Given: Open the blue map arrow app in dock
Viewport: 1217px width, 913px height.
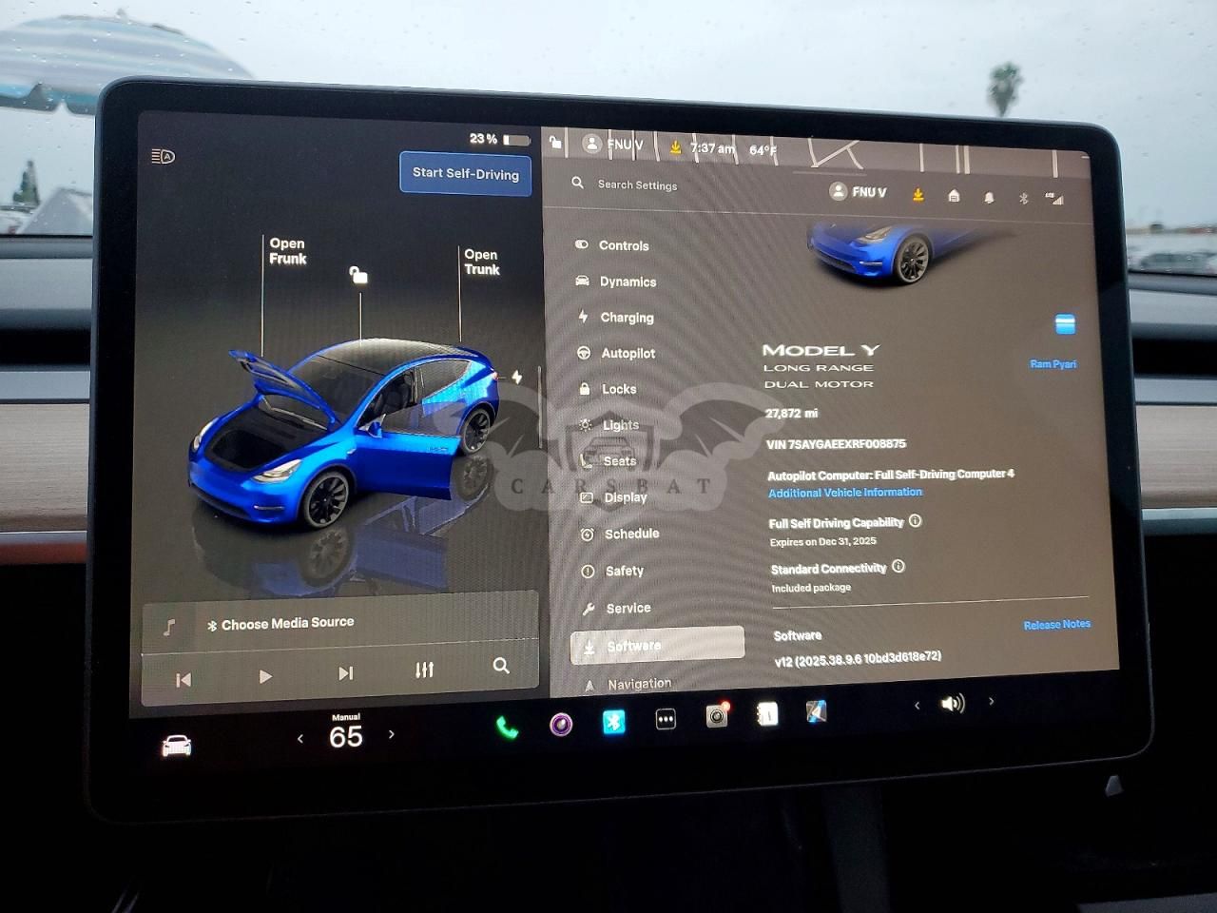Looking at the screenshot, I should pyautogui.click(x=816, y=710).
